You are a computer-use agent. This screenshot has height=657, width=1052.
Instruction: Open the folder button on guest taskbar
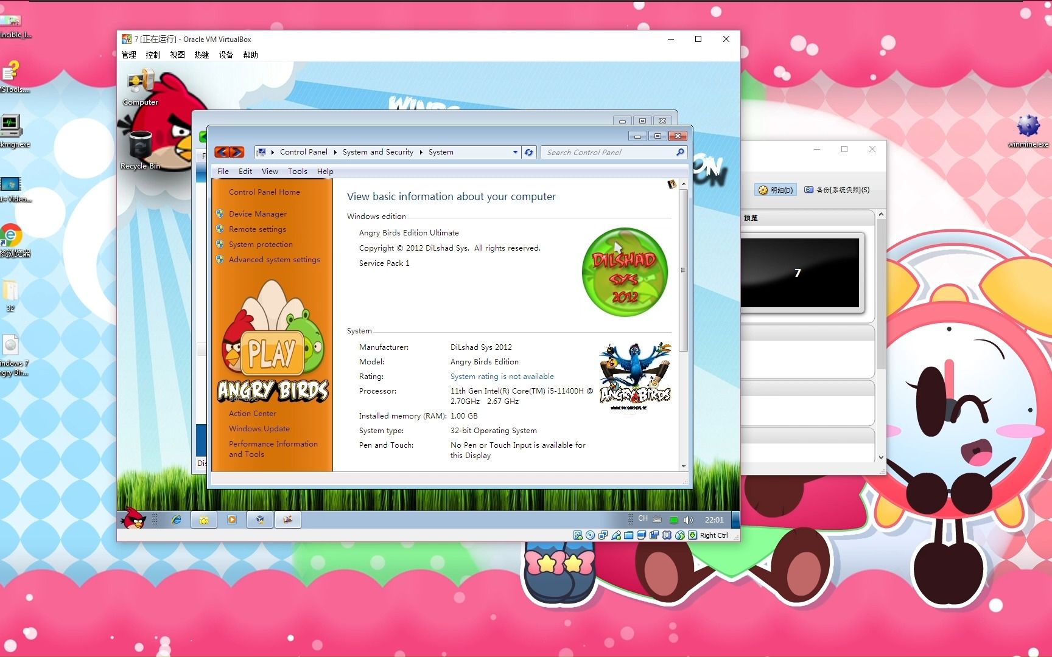click(204, 520)
